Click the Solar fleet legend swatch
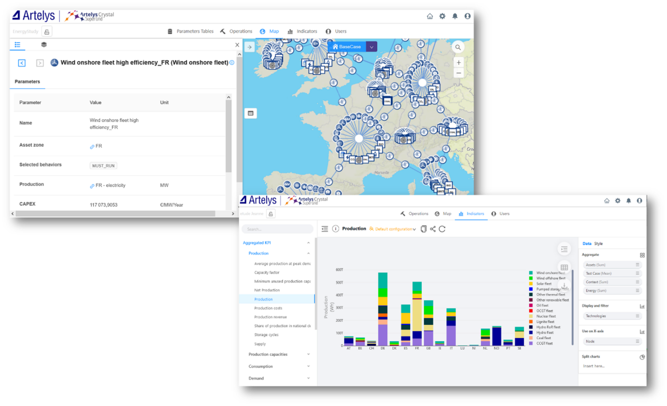Viewport: 667px width, 406px height. tap(531, 284)
